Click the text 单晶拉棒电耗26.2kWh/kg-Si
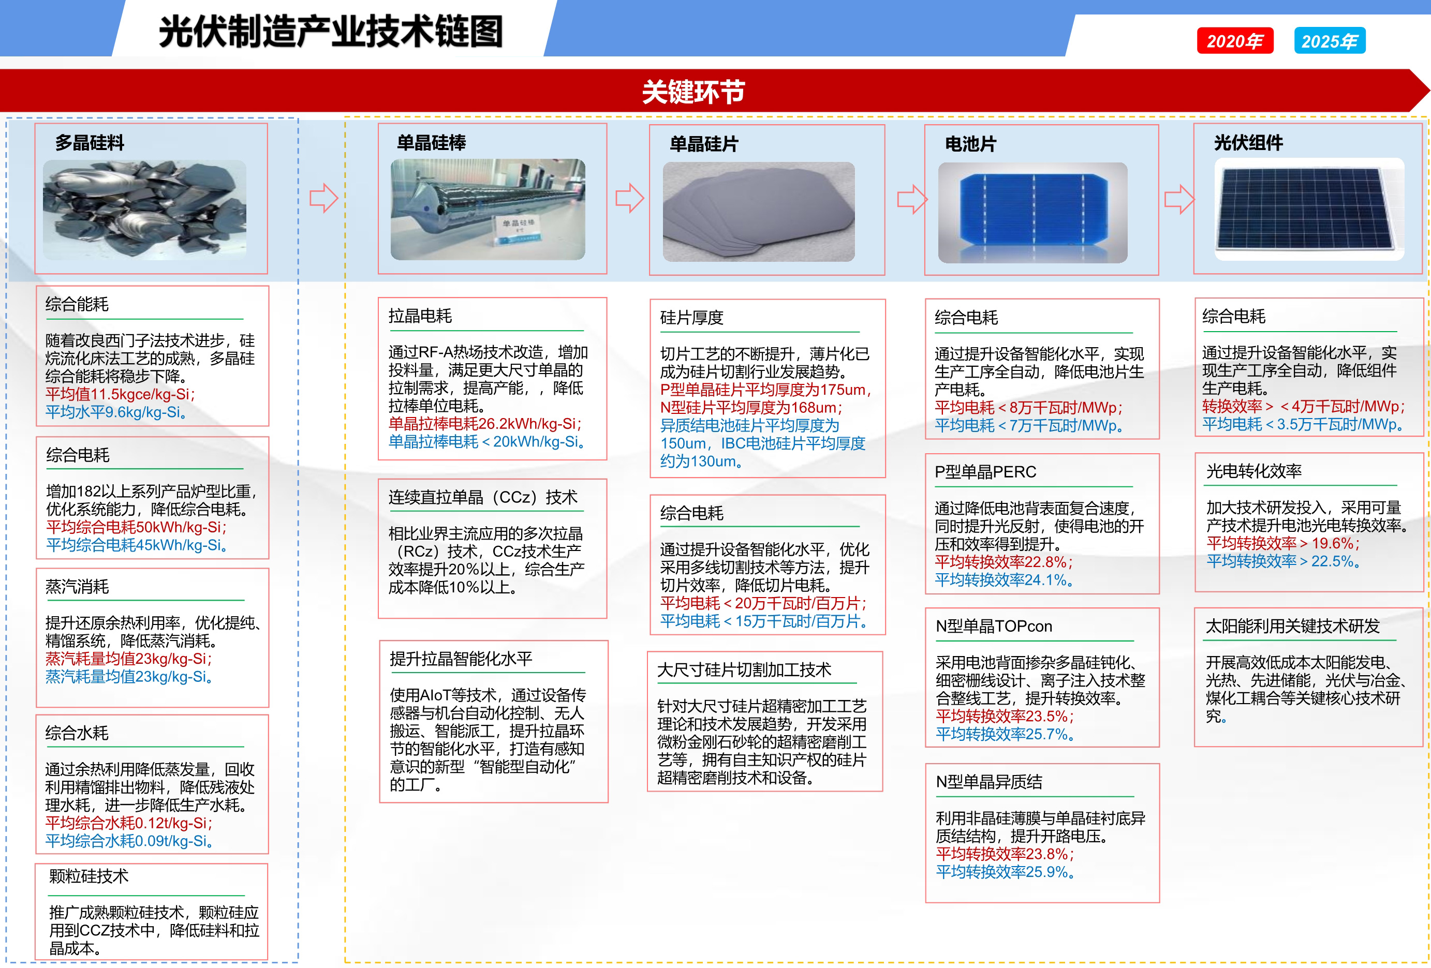This screenshot has width=1431, height=968. [x=485, y=423]
